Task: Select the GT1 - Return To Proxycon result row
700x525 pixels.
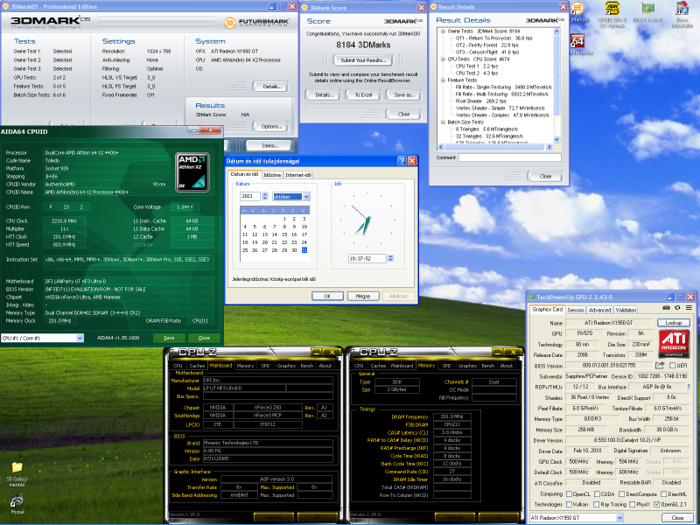Action: tap(493, 38)
